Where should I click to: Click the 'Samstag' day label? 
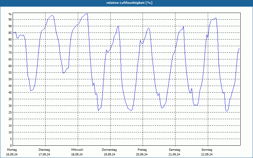175,150
